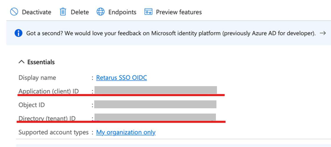Open the Retarus SSO OIDC display name link
331x147 pixels.
coord(121,78)
